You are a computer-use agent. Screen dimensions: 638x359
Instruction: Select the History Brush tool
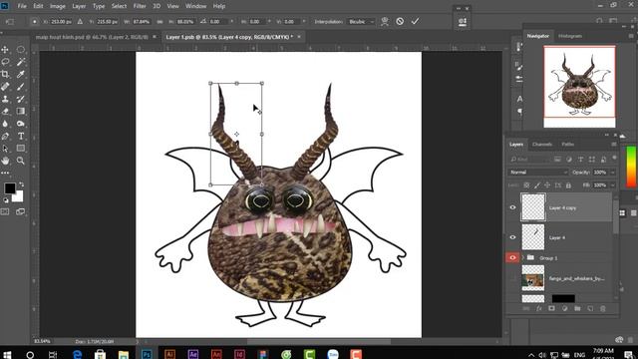tap(20, 99)
